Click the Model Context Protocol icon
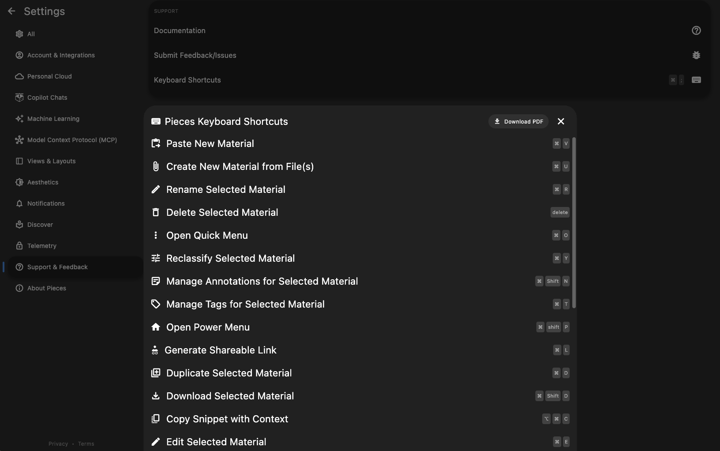 pos(19,140)
